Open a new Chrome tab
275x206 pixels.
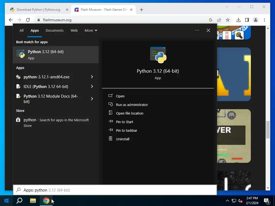142,10
